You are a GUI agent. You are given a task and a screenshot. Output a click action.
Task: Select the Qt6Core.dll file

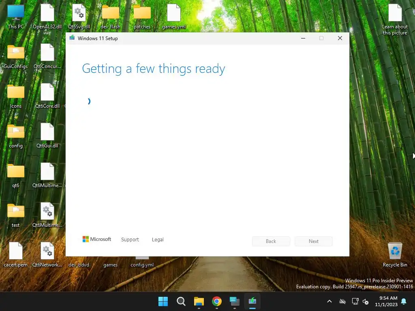click(x=47, y=96)
